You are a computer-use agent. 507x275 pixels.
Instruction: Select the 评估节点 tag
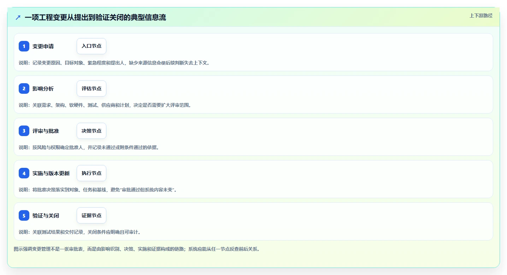(92, 88)
